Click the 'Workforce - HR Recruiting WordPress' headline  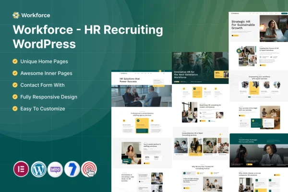tap(88, 36)
